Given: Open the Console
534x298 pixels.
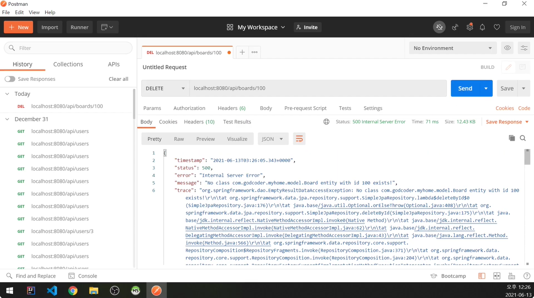Looking at the screenshot, I should click(x=83, y=276).
